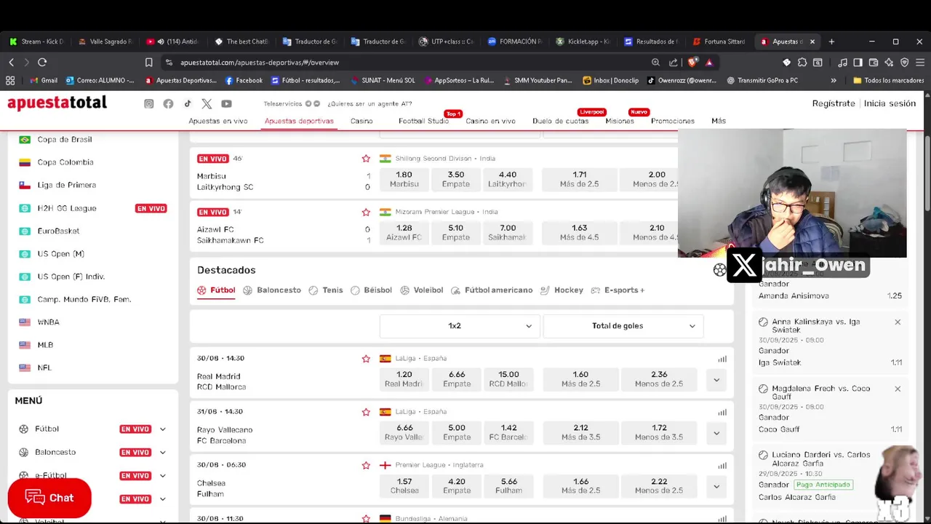Expand the e-Fútbol menu chevron

click(x=162, y=476)
